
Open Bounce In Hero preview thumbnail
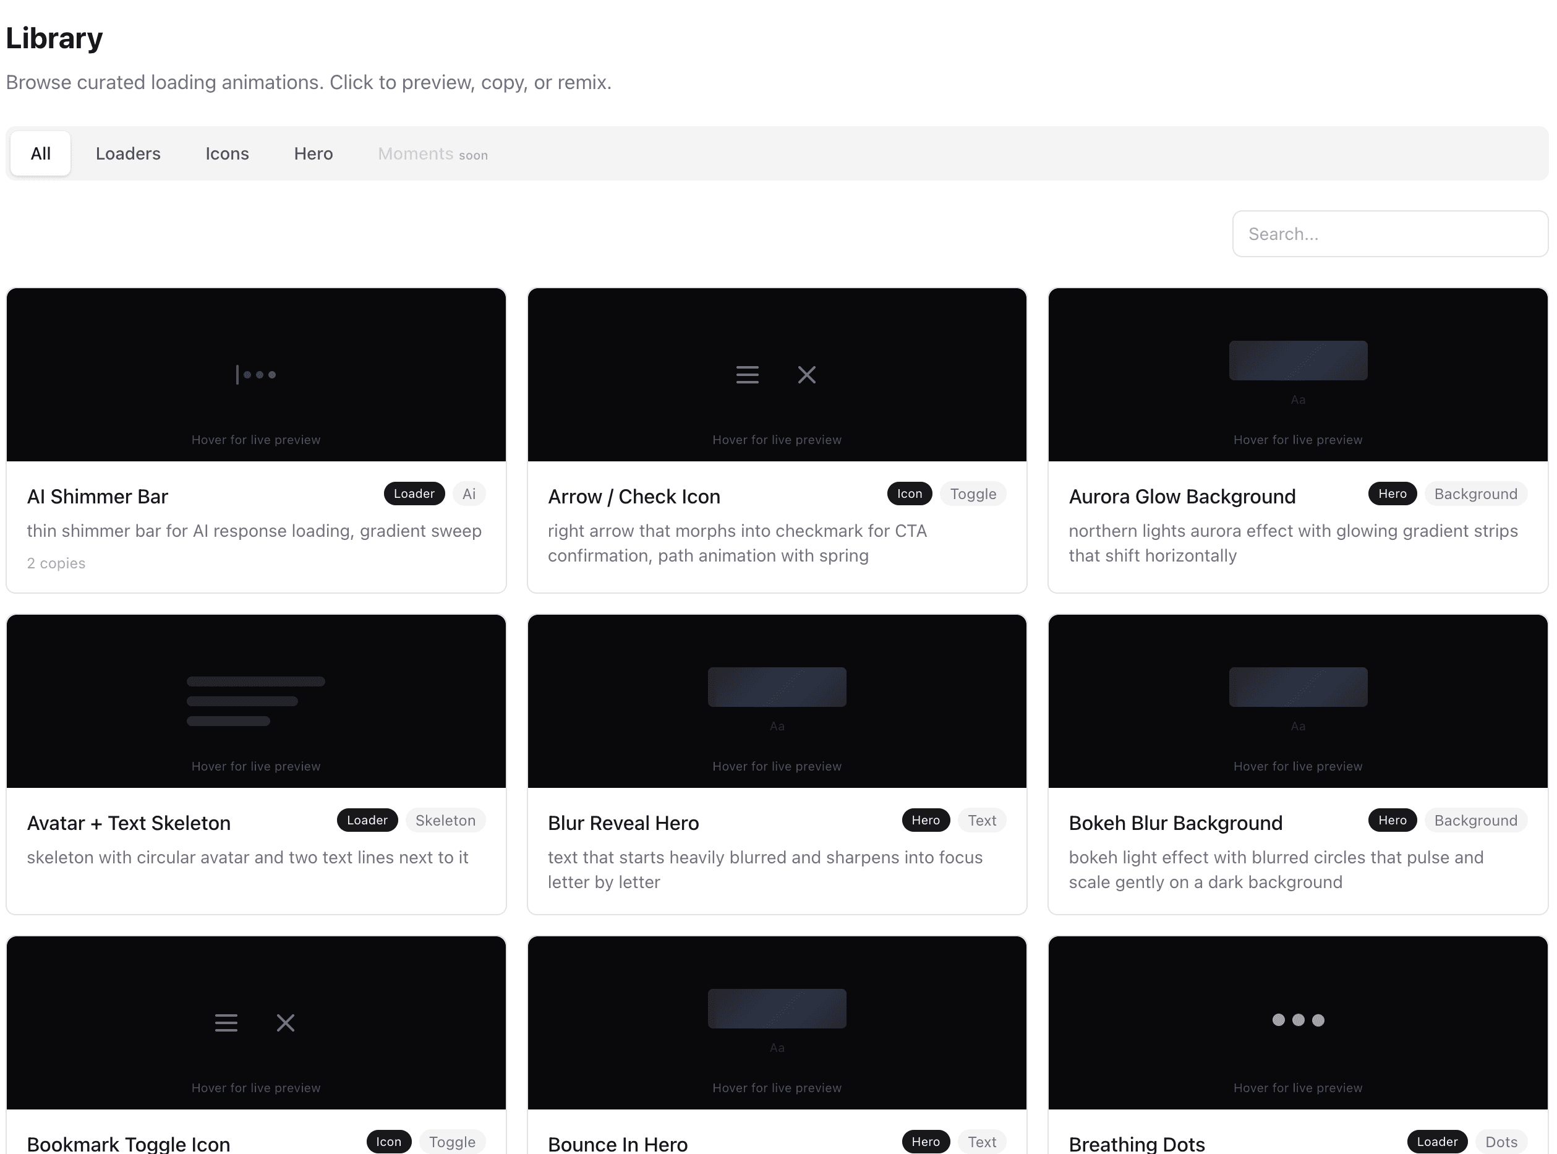point(777,1023)
